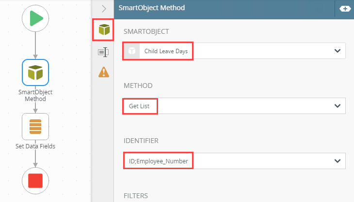Image resolution: width=354 pixels, height=202 pixels.
Task: Click the add tag icon in header
Action: (x=345, y=9)
